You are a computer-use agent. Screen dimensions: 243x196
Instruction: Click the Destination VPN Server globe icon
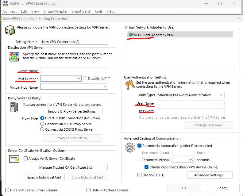(x=14, y=56)
